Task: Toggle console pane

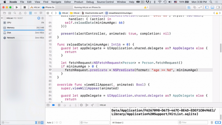Action: [x=220, y=123]
